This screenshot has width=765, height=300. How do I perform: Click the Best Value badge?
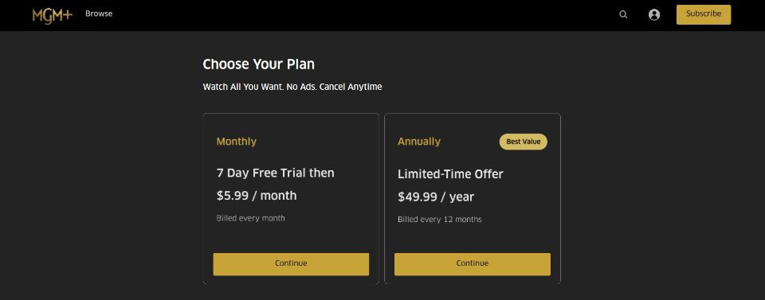[x=523, y=142]
